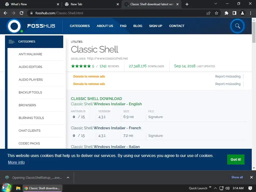
Task: Click the first Report misleading link
Action: click(x=228, y=76)
